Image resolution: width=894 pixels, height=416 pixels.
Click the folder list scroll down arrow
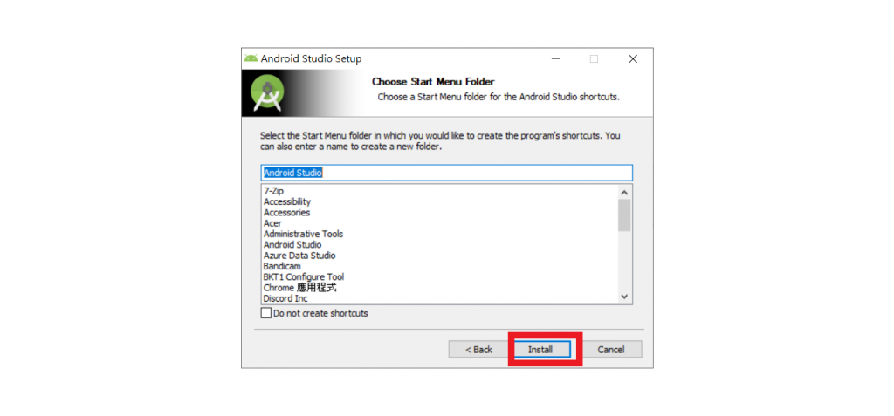(624, 297)
